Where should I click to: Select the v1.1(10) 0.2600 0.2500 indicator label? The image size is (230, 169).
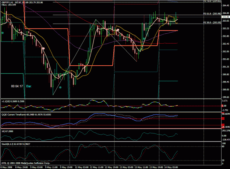[x=13, y=102]
